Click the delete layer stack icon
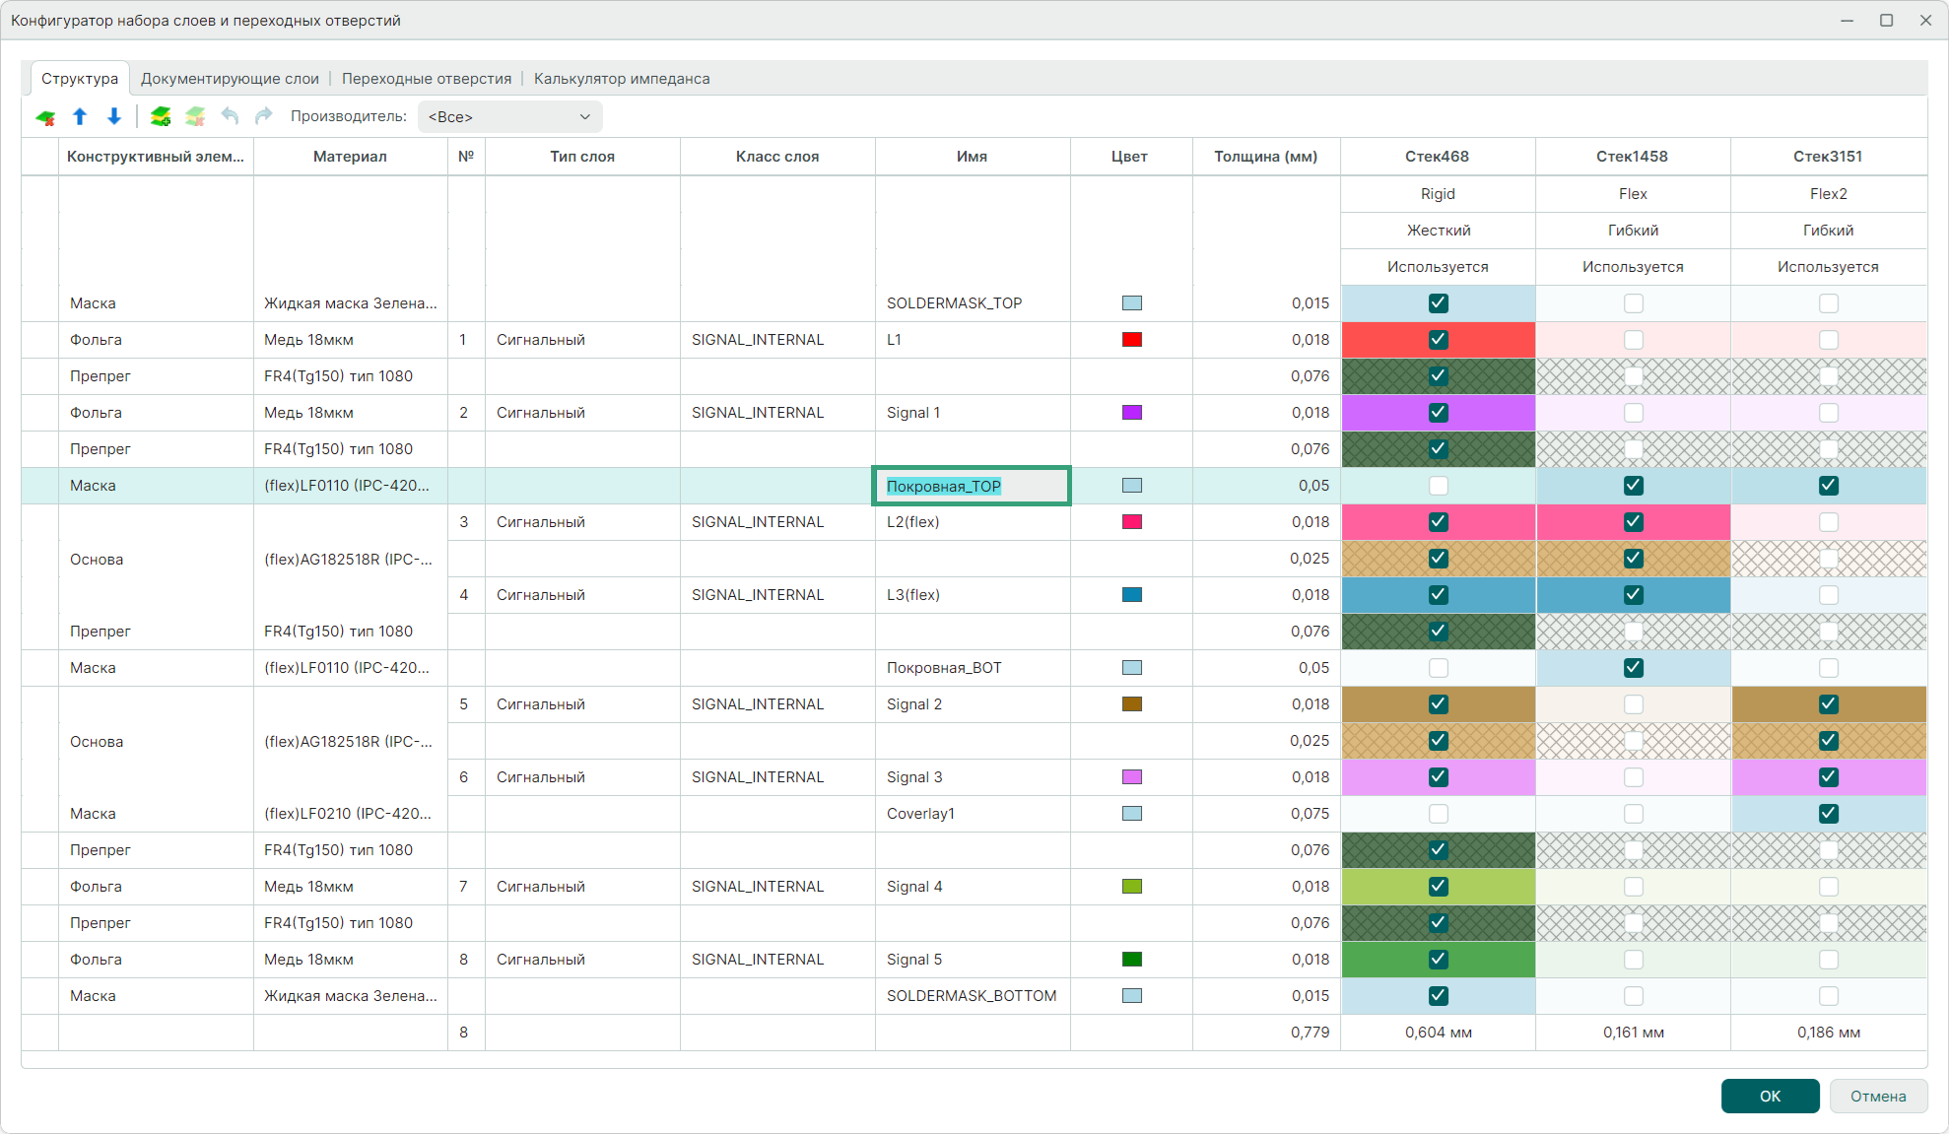This screenshot has width=1949, height=1134. pos(195,117)
